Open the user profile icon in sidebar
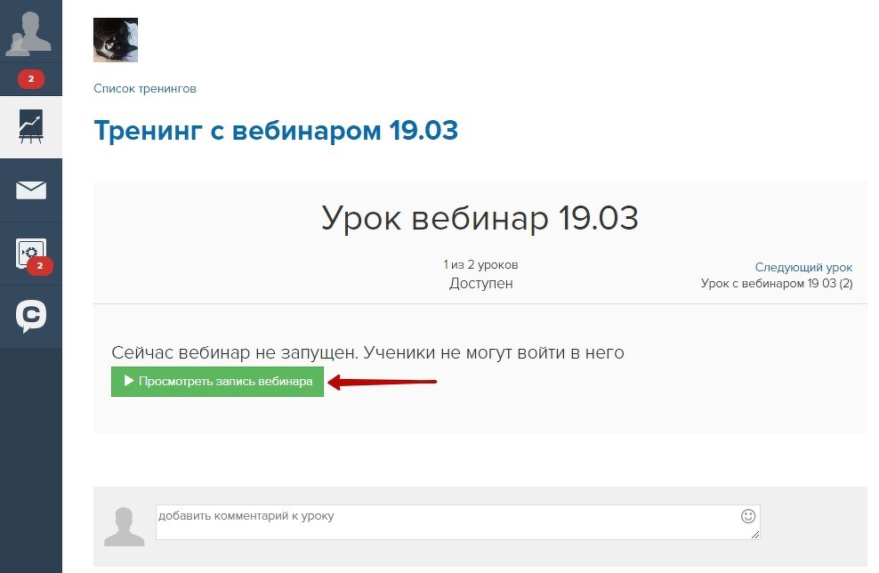The image size is (879, 573). click(x=30, y=31)
